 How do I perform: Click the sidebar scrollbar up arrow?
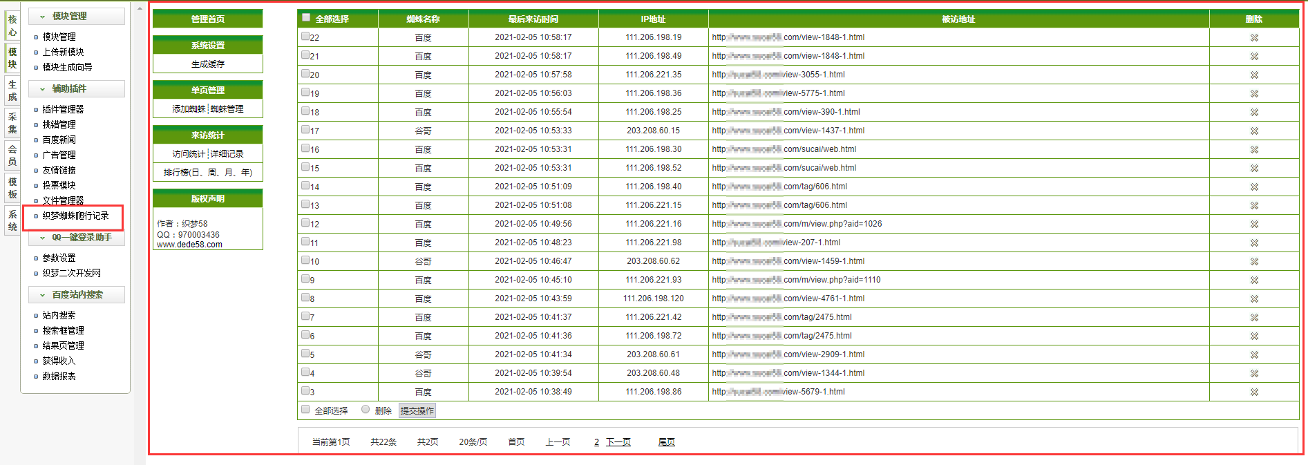[140, 8]
